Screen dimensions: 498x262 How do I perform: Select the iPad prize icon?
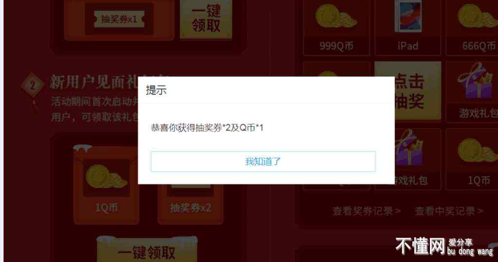(x=408, y=16)
